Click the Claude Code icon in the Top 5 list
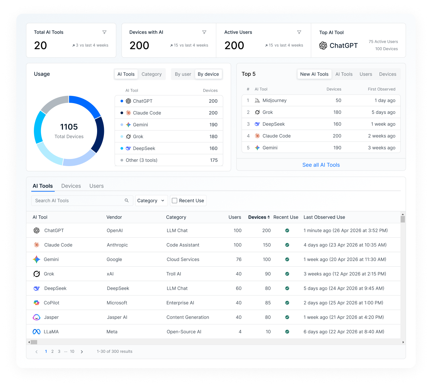 pyautogui.click(x=257, y=136)
